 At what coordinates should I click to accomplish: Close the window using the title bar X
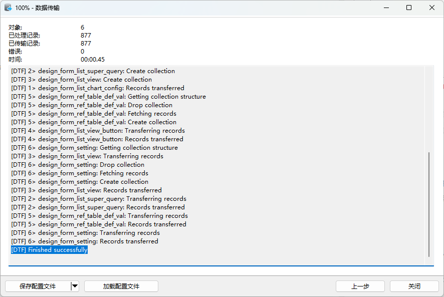(432, 8)
